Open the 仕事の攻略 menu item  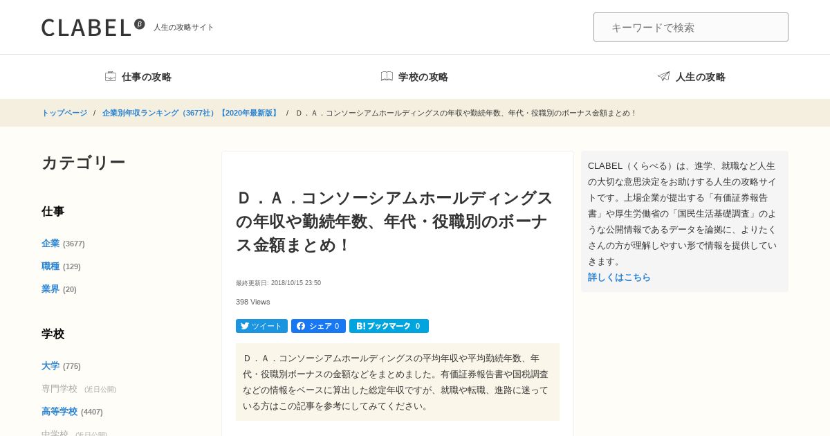[x=138, y=77]
